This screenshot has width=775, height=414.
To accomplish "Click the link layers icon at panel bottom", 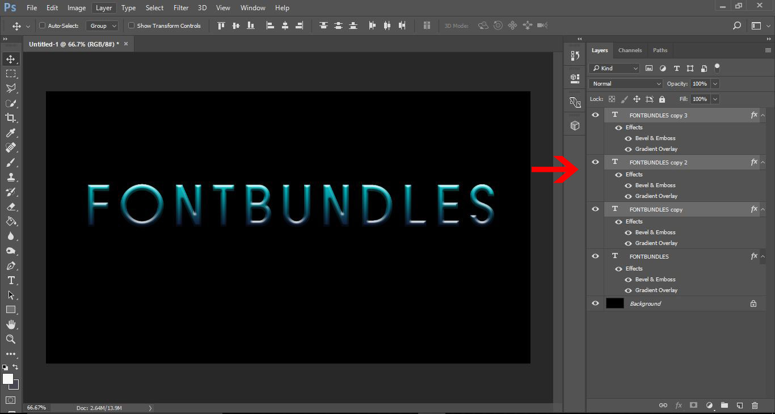I will 663,405.
